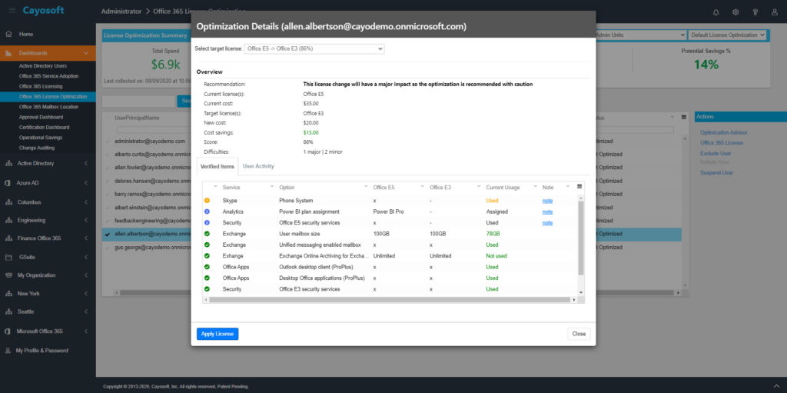Screen dimensions: 787x393
Task: Click Suspend User in Actions panel
Action: pyautogui.click(x=717, y=172)
